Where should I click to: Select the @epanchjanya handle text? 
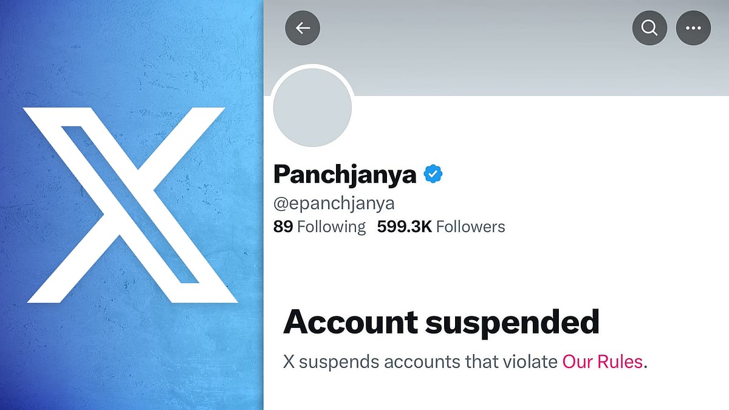(334, 202)
